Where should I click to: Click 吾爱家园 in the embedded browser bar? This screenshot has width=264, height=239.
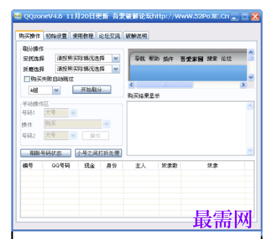tap(192, 59)
